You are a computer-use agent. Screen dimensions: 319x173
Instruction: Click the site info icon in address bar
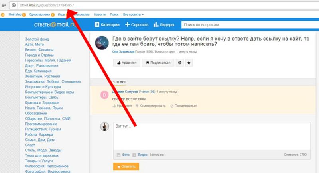[14, 6]
